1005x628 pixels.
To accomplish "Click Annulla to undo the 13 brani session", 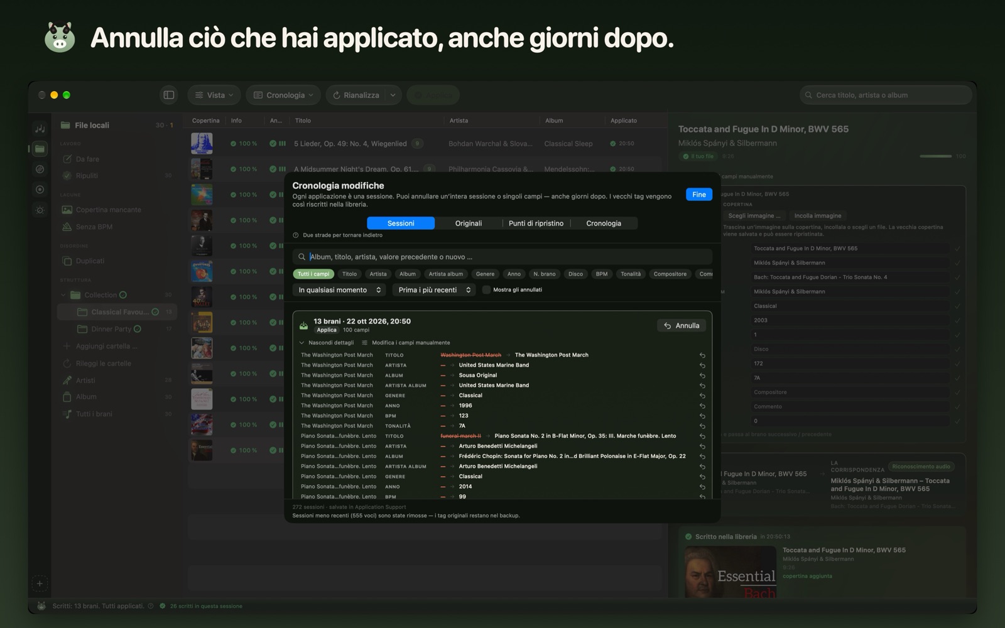I will pos(682,325).
